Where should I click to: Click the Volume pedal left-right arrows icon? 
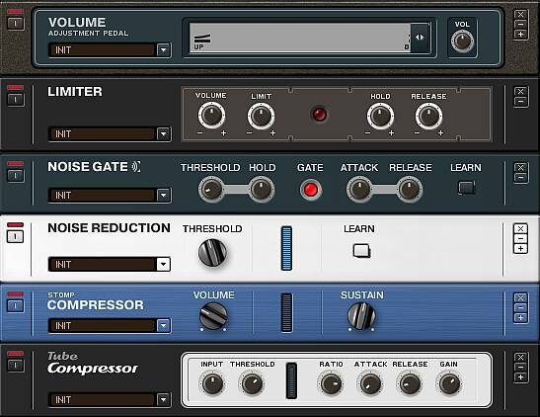[420, 38]
